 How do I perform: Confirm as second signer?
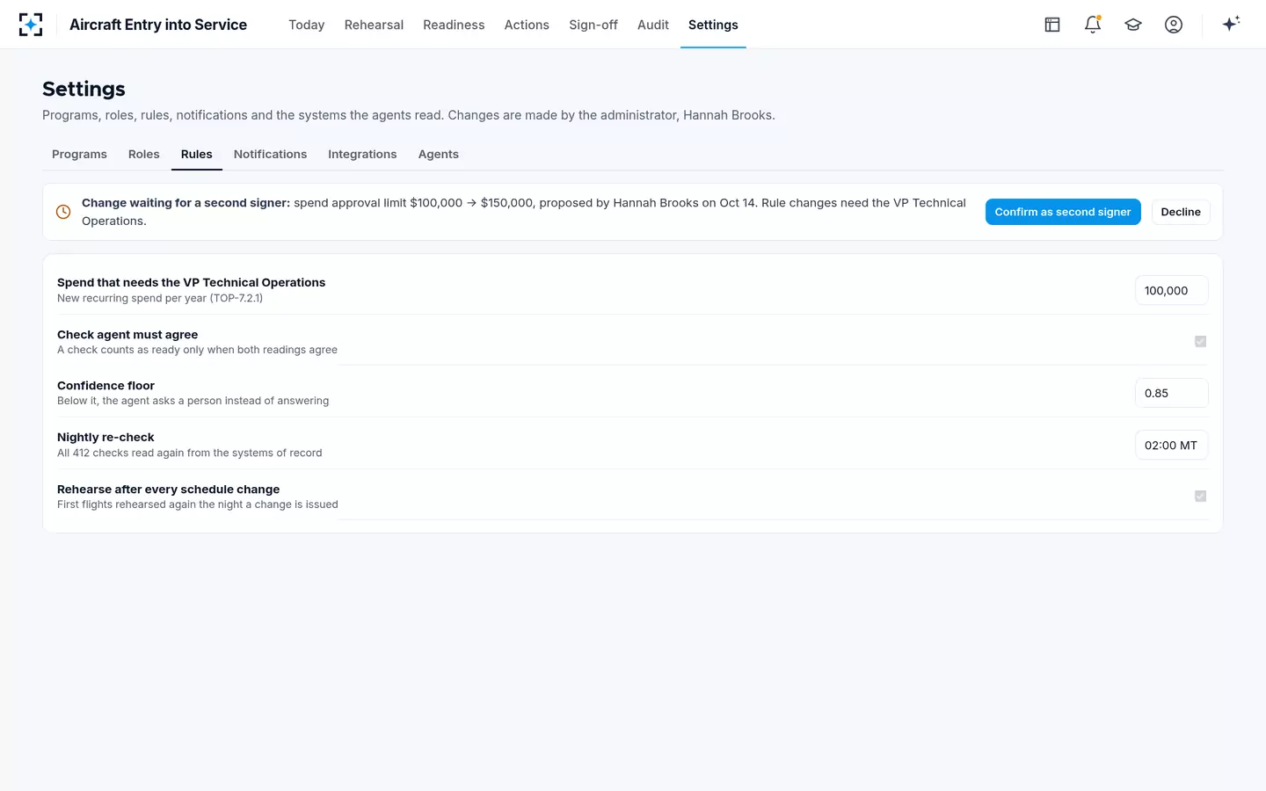(x=1063, y=212)
